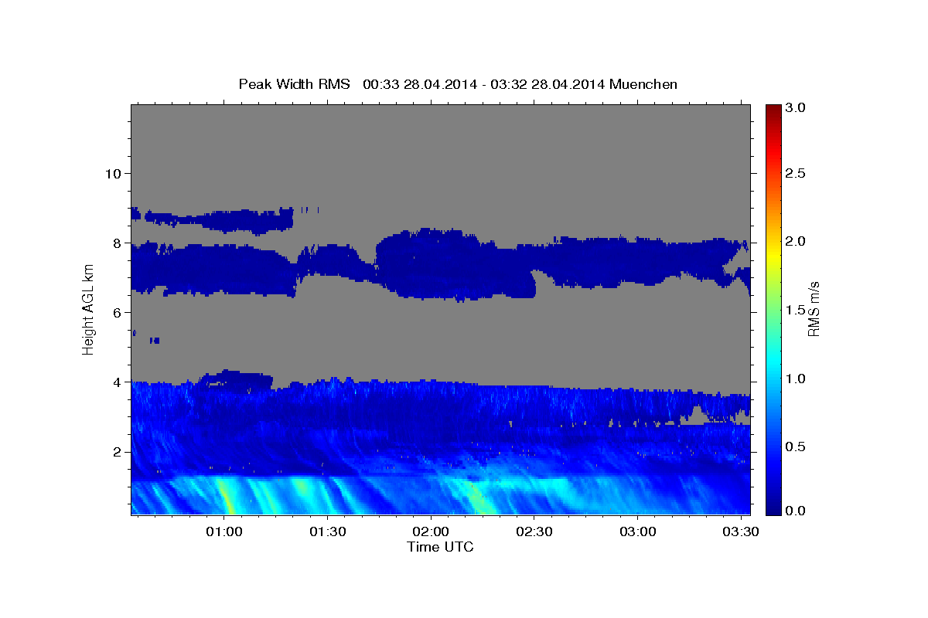This screenshot has width=928, height=618.
Task: Click the 'Muenchen' station name in title
Action: [643, 83]
